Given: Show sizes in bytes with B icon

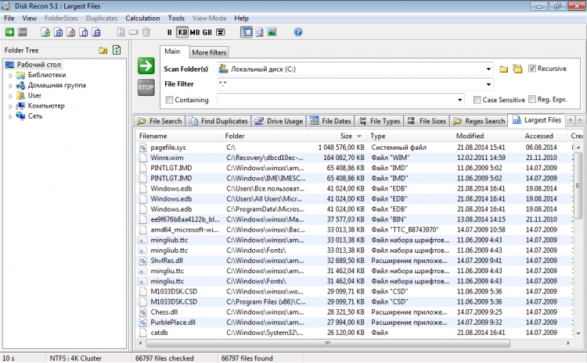Looking at the screenshot, I should point(169,33).
